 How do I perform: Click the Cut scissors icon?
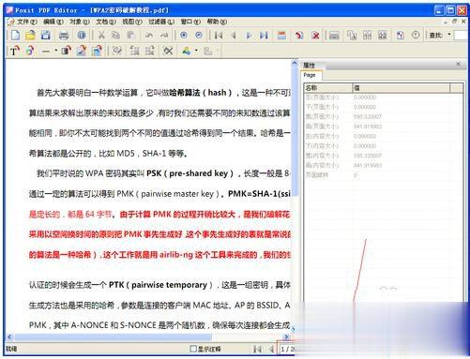(x=101, y=36)
